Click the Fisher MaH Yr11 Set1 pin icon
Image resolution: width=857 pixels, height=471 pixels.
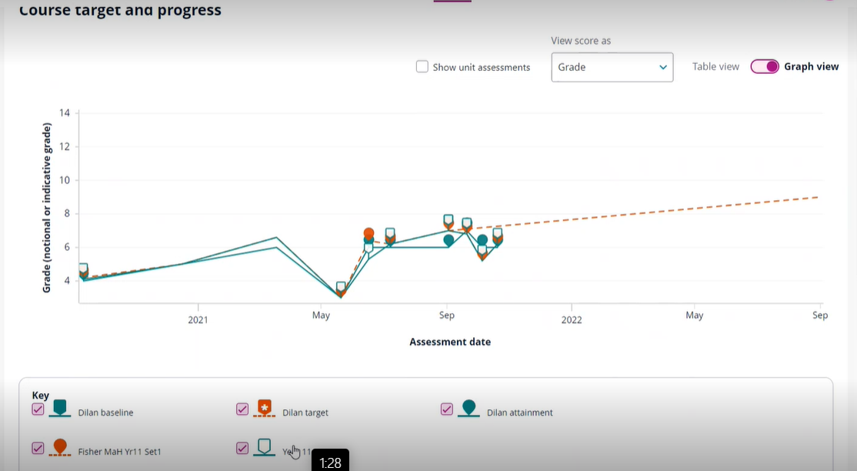(x=60, y=445)
